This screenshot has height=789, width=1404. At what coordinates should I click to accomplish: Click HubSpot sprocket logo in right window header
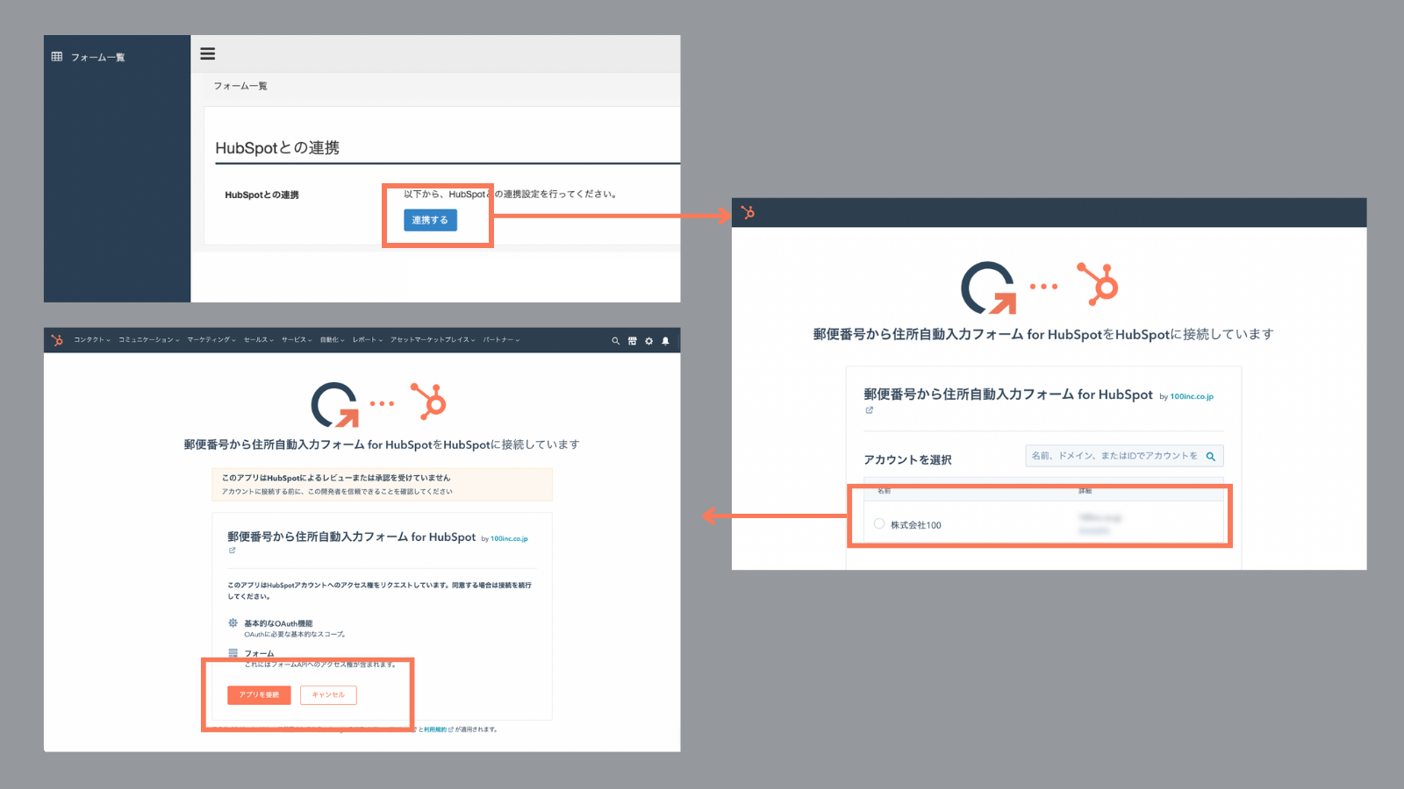point(748,212)
